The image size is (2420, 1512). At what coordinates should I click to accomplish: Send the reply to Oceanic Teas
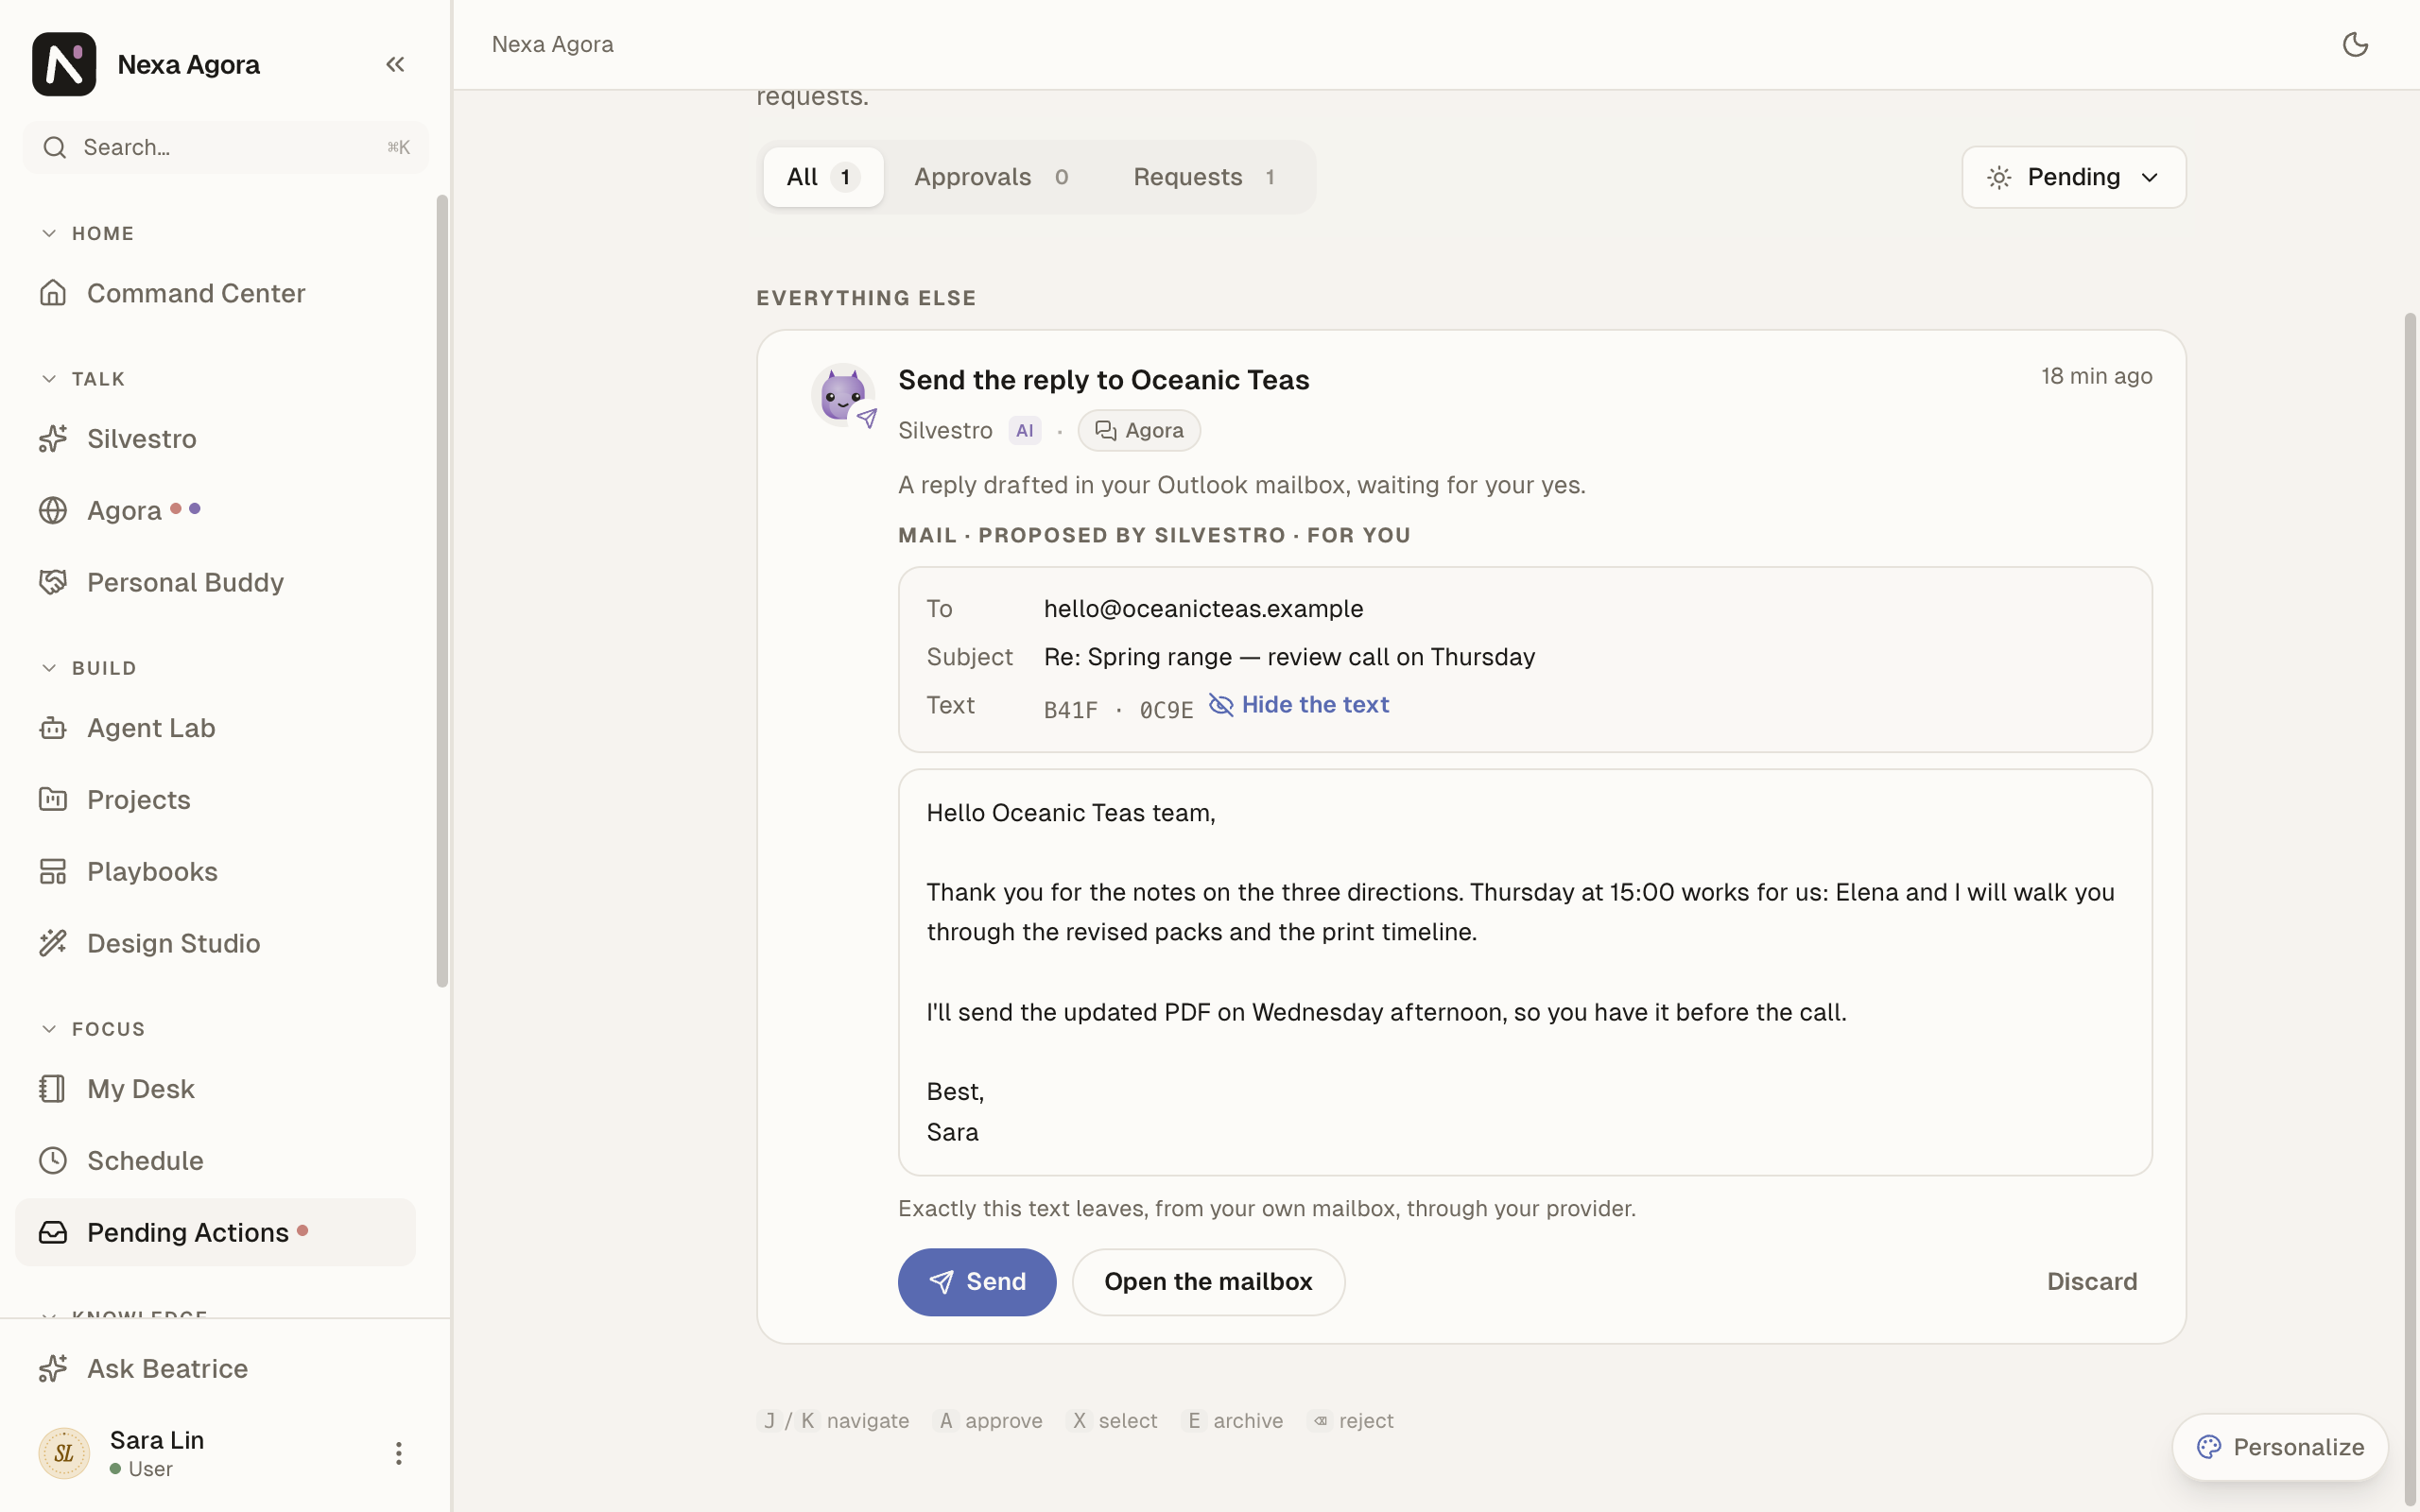coord(977,1282)
